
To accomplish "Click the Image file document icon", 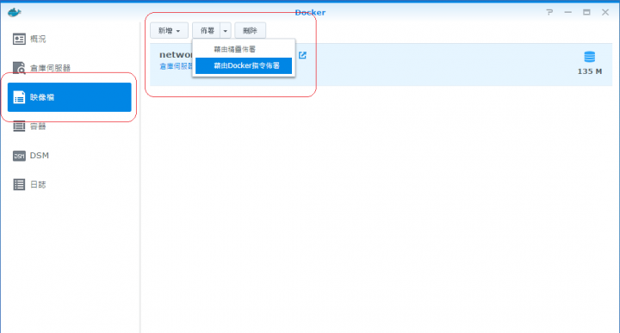I will point(19,97).
